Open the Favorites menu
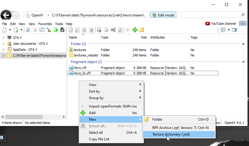249x146 pixels. 45,24
